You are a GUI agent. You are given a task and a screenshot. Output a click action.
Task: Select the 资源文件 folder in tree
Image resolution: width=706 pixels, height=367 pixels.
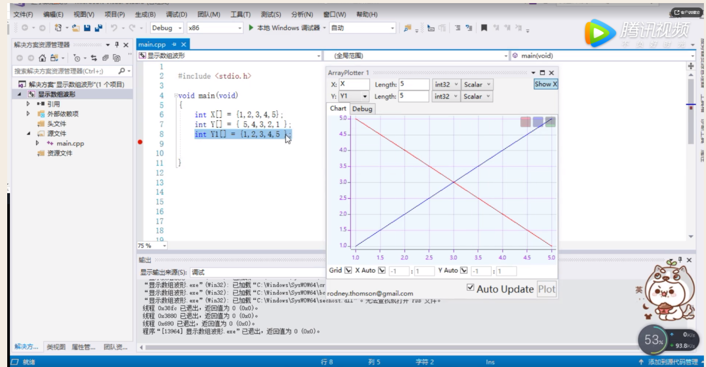(60, 153)
